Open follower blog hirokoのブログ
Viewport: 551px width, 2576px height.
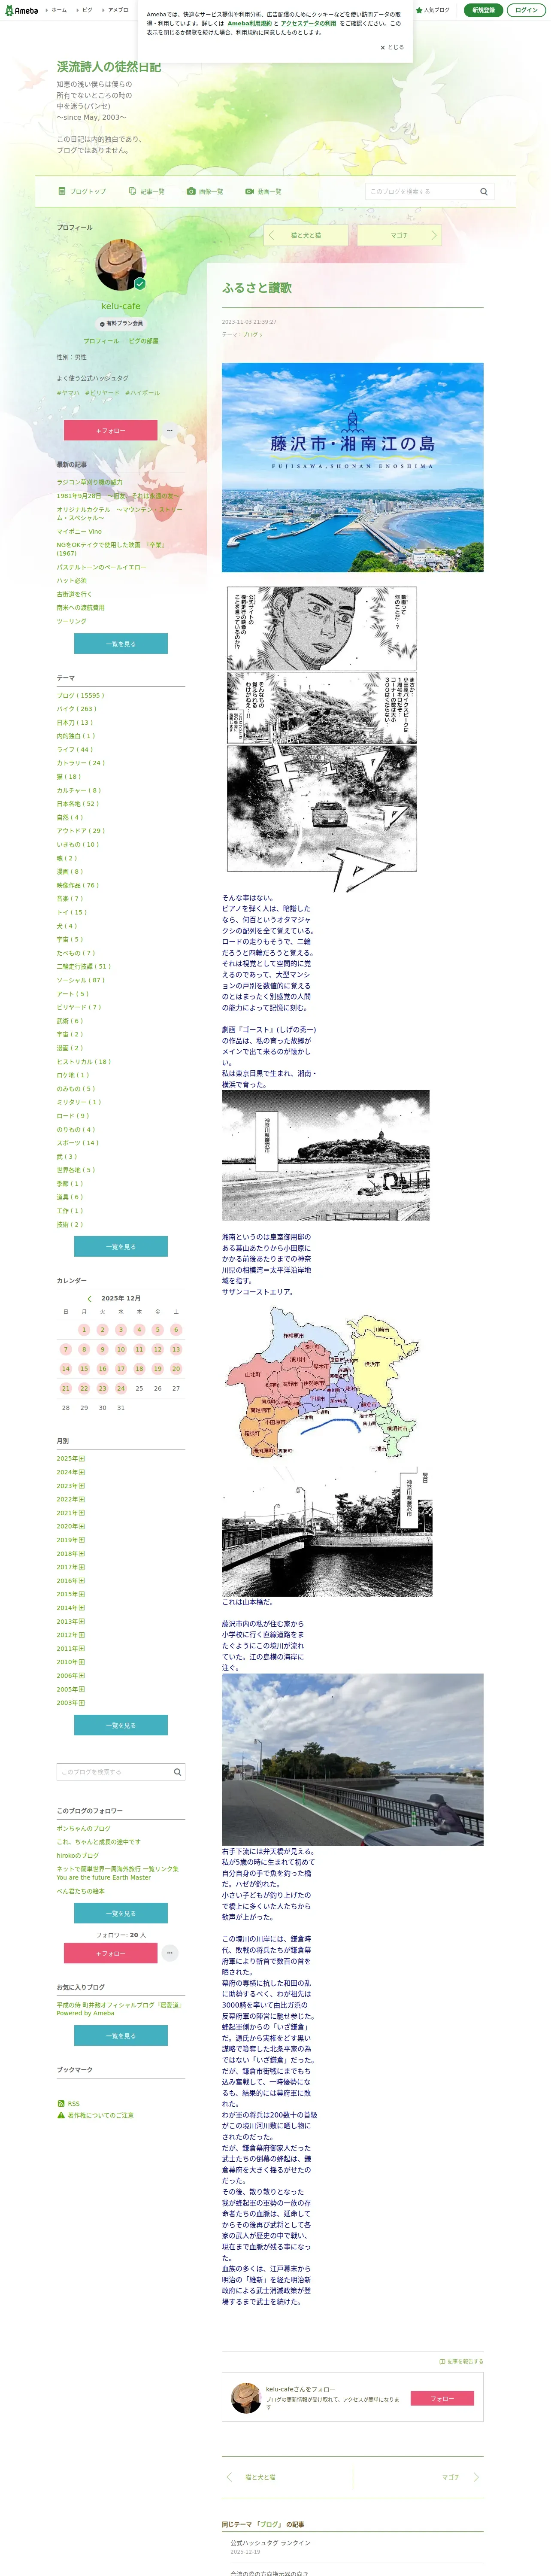78,1855
